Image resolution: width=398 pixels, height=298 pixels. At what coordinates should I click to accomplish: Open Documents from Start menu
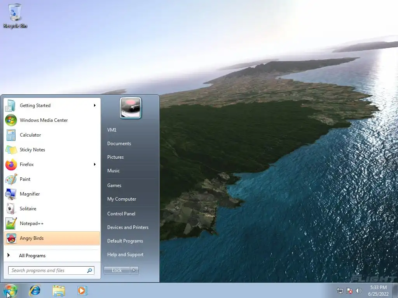coord(119,144)
